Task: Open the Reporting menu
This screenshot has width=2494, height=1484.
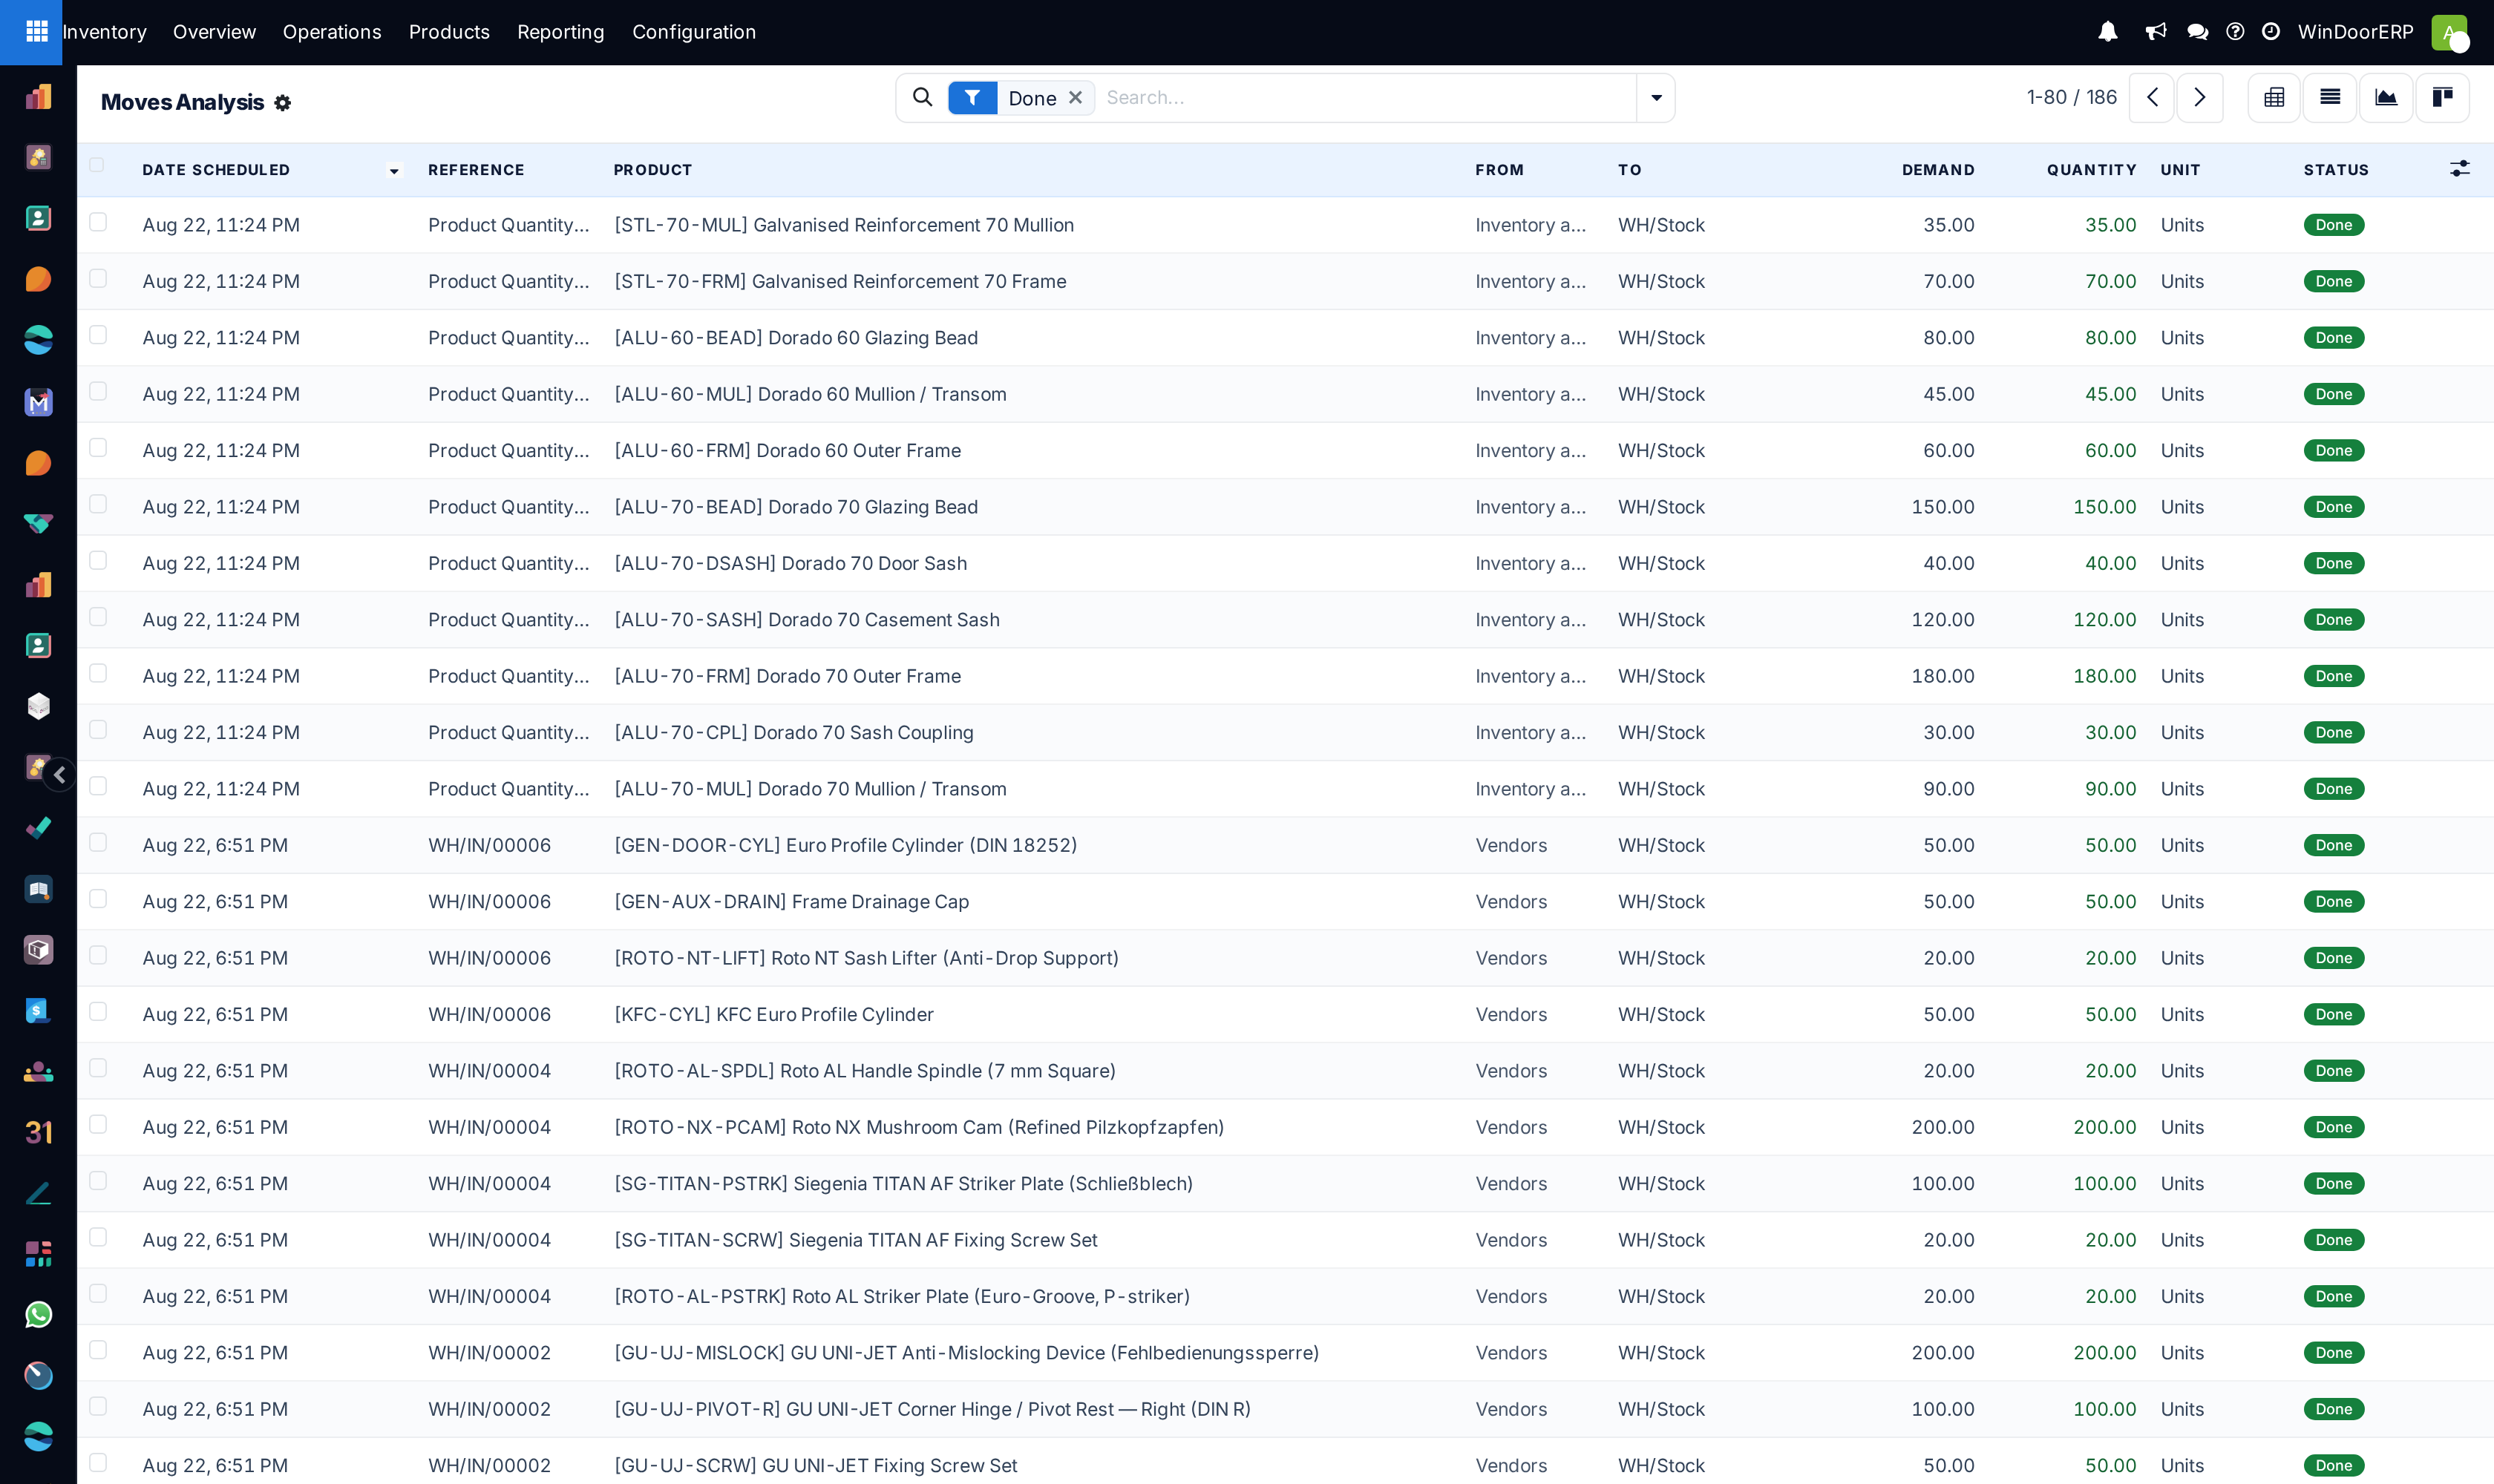Action: click(560, 32)
